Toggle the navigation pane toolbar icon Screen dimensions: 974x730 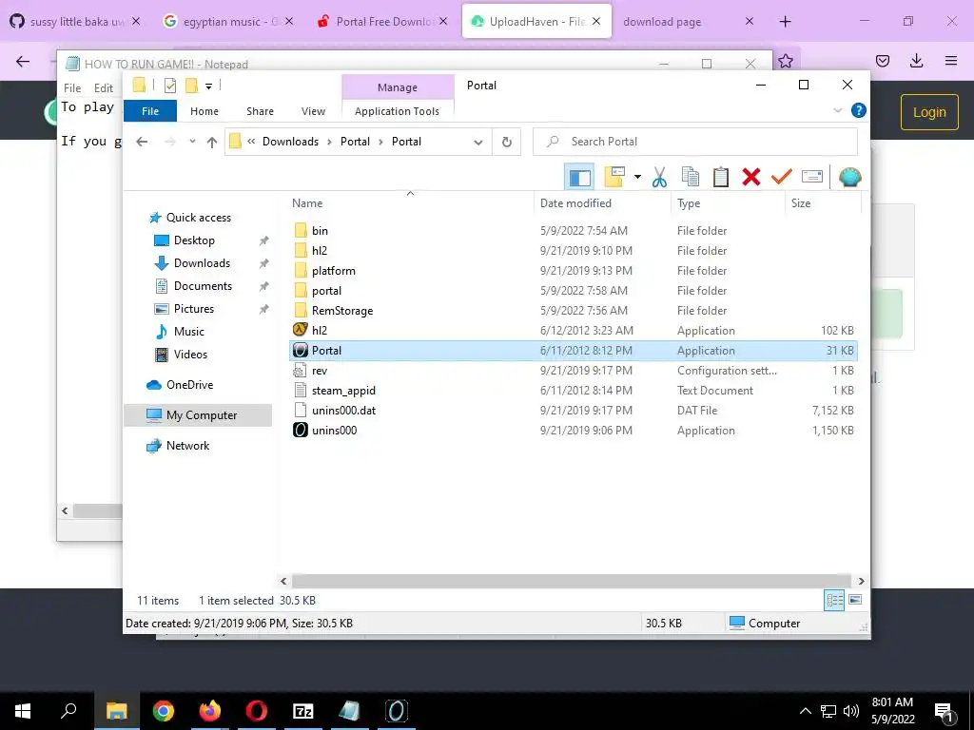(x=579, y=178)
